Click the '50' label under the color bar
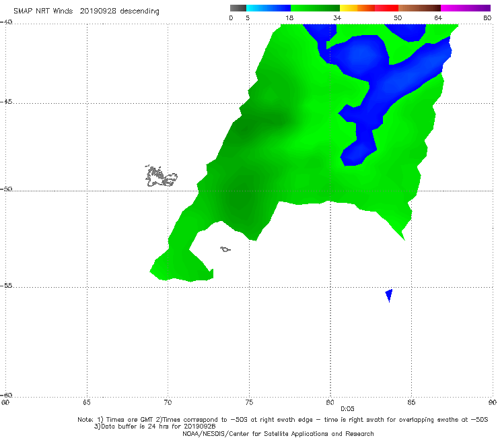 tap(398, 18)
